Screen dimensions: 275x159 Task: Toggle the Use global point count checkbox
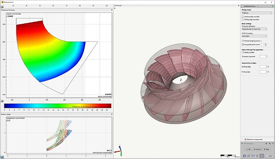[x=243, y=45]
